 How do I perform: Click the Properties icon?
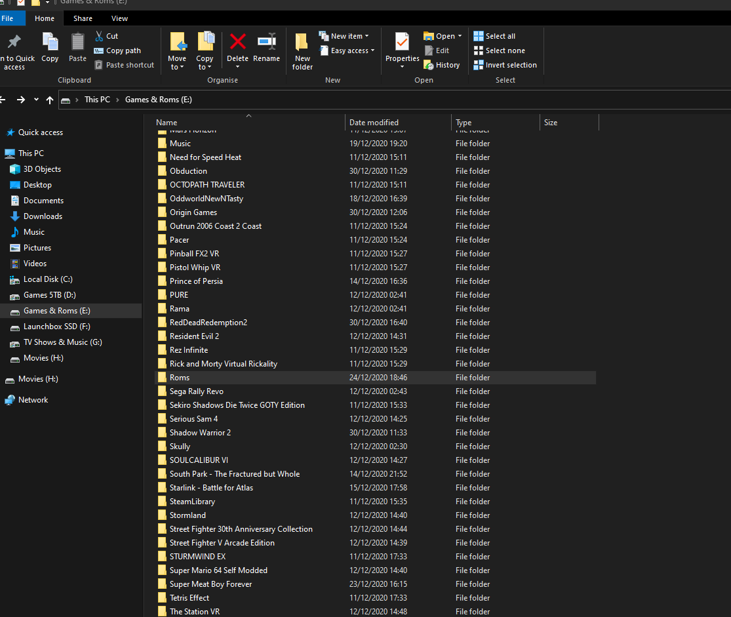(x=402, y=41)
